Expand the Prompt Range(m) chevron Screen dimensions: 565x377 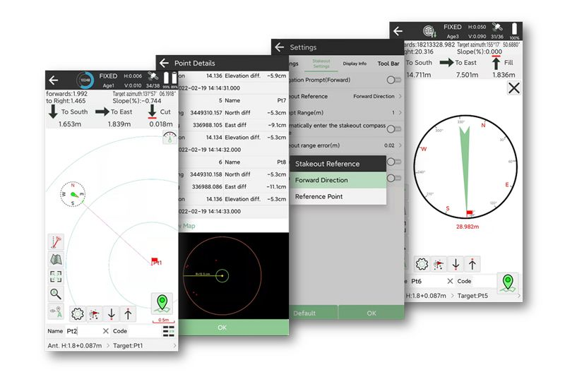pyautogui.click(x=400, y=113)
